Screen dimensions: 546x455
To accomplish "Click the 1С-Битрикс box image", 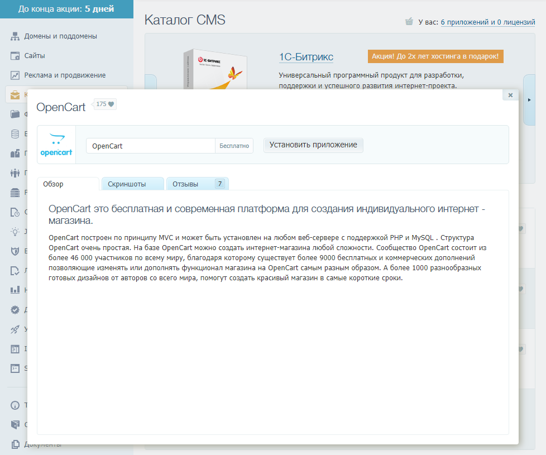I will pos(215,69).
